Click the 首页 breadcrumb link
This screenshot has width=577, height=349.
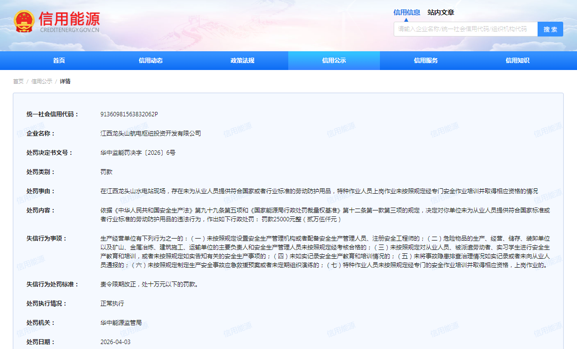[18, 81]
